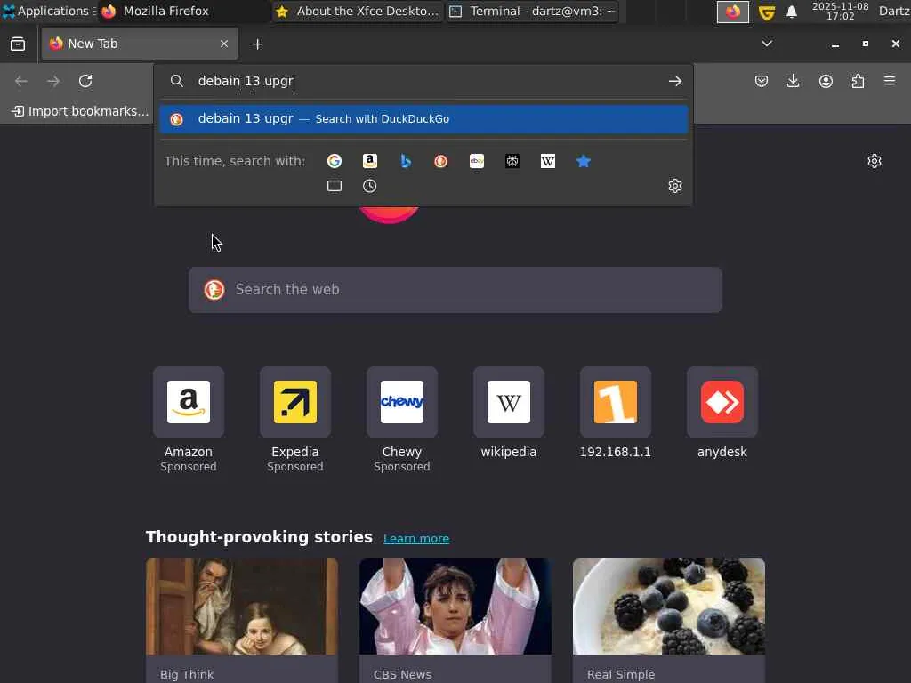Switch to Mozilla Firefox taskbar item
Screen dimensions: 911x683
[183, 11]
